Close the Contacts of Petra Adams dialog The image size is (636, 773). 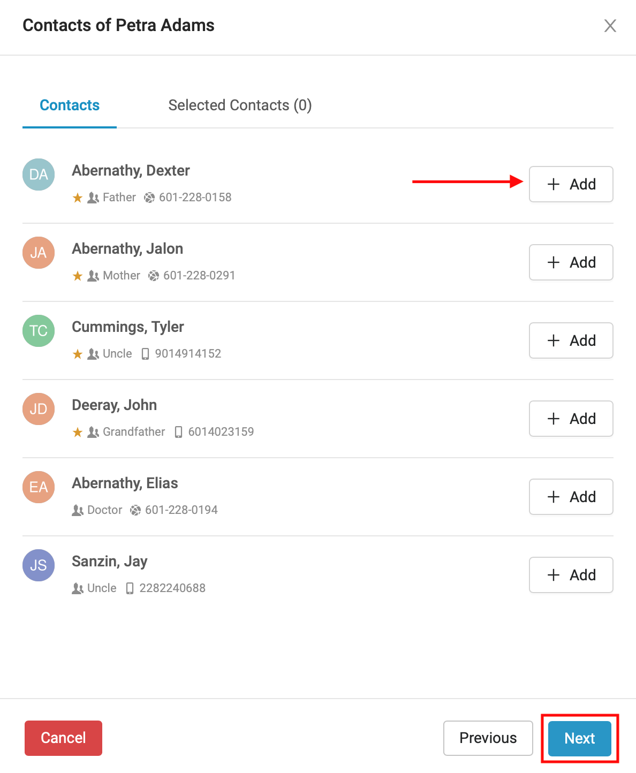coord(610,26)
